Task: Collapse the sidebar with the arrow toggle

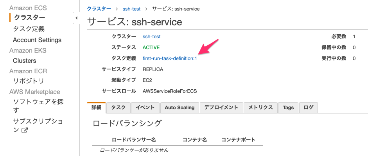Action: click(x=76, y=18)
